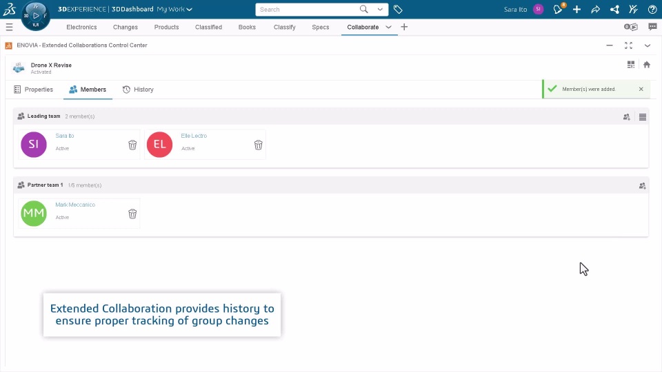Click the MM green avatar circle

click(x=34, y=213)
